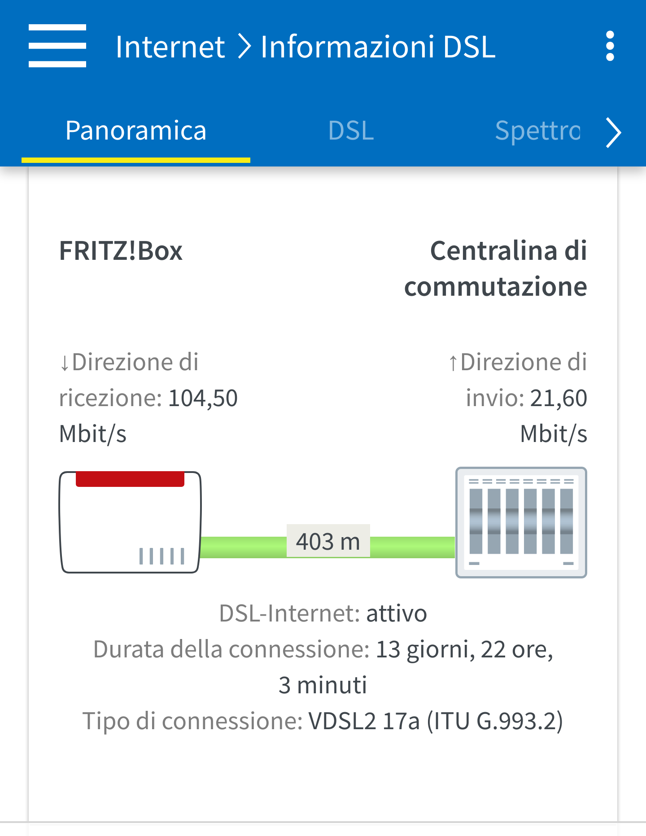Open the Spettro tab

coord(537,131)
